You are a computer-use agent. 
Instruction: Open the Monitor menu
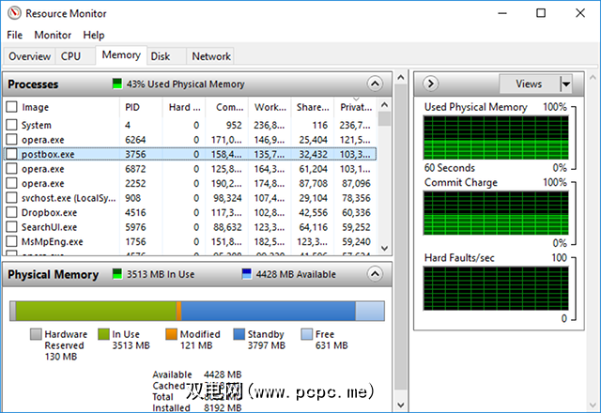click(x=53, y=35)
